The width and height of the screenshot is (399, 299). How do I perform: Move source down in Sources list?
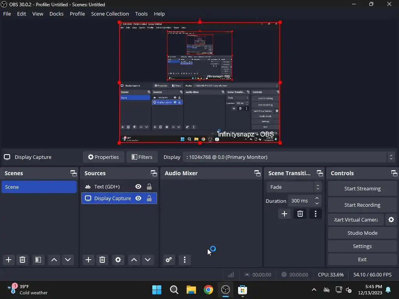[148, 260]
